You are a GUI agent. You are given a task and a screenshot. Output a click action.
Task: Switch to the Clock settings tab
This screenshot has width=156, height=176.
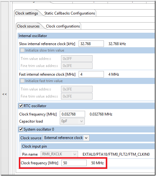point(27,13)
